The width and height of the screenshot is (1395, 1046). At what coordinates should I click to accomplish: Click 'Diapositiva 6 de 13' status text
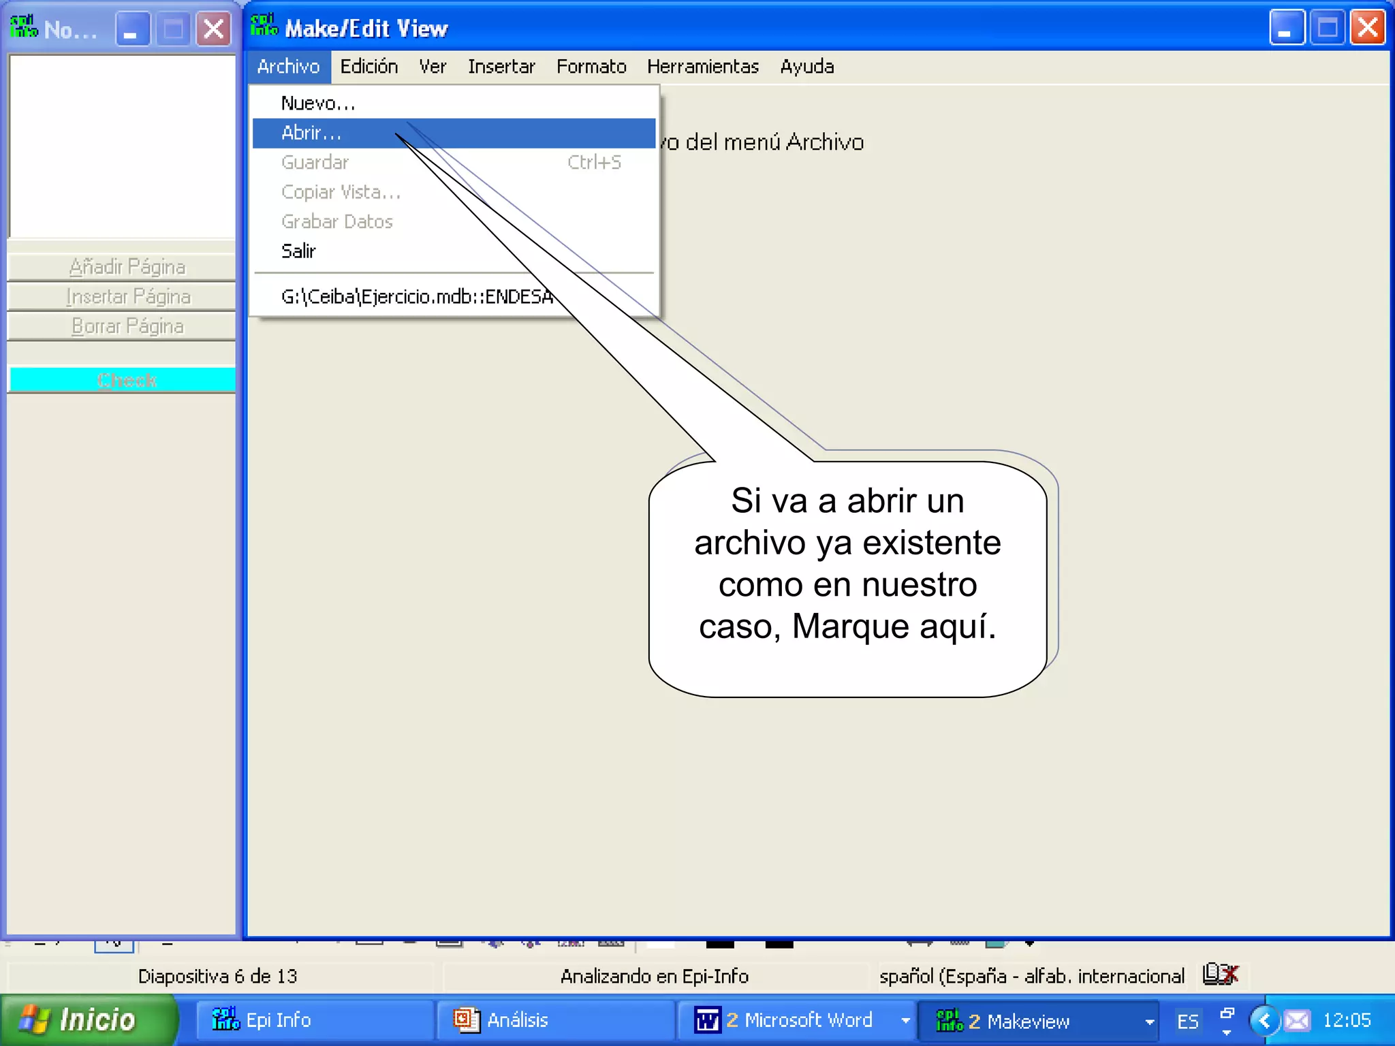pos(217,976)
